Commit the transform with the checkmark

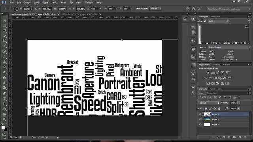pyautogui.click(x=199, y=9)
